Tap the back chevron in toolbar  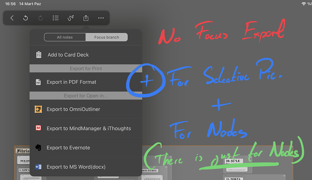click(12, 18)
